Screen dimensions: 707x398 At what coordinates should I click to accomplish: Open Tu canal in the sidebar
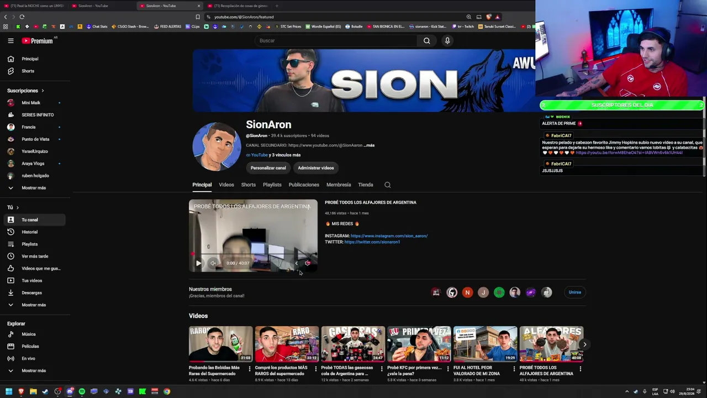[34, 220]
